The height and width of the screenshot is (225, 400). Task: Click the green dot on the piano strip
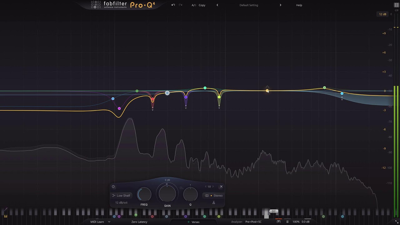click(x=136, y=215)
